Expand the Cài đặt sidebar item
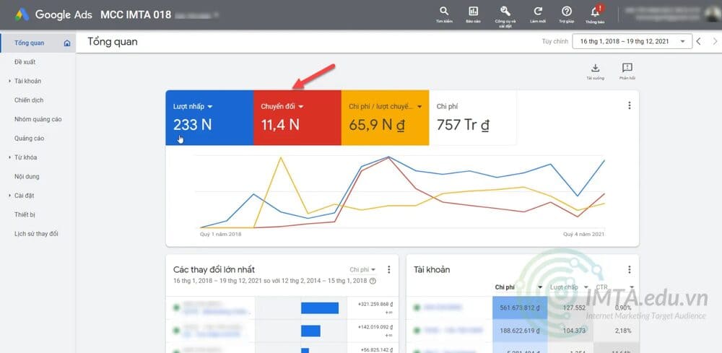This screenshot has width=722, height=353. tap(9, 196)
